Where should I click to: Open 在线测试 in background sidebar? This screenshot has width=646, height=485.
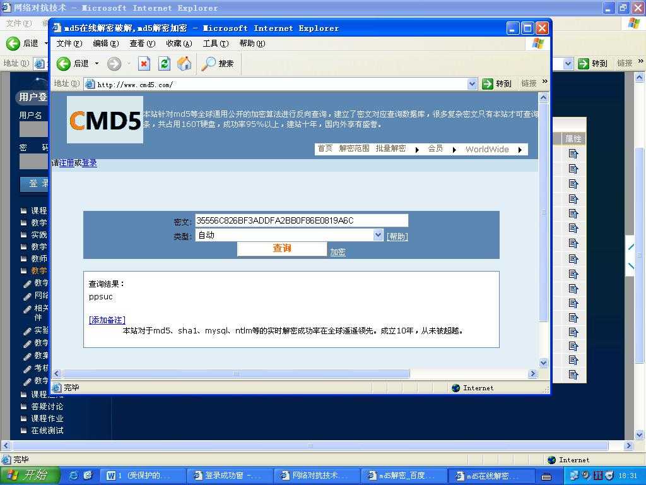click(x=47, y=430)
